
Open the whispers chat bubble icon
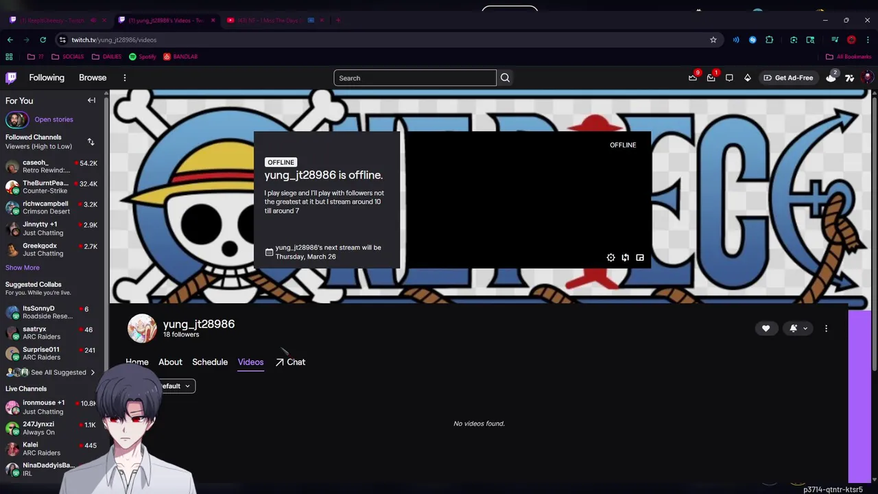729,78
